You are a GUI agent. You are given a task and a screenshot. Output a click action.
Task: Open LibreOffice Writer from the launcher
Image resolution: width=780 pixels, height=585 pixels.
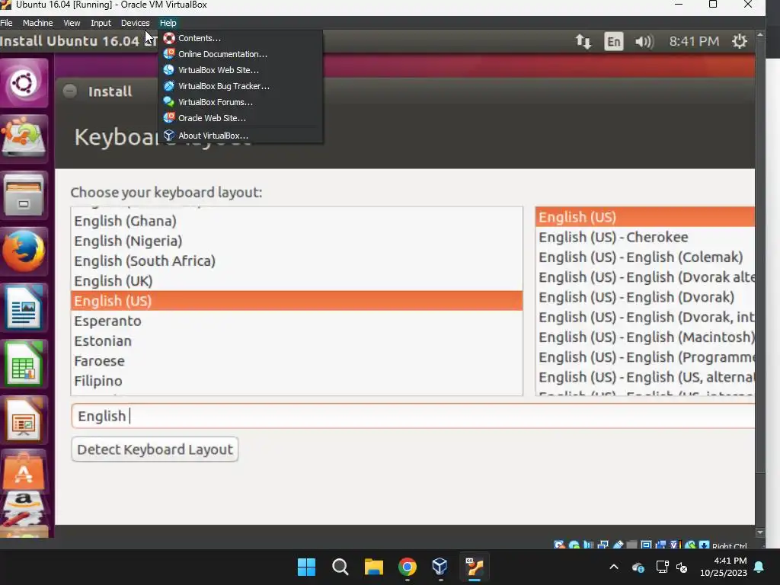coord(24,308)
